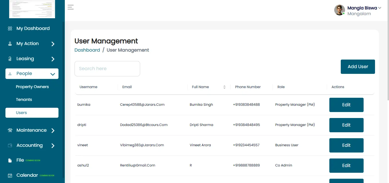
Task: Select the Tenants submenu item
Action: [24, 99]
